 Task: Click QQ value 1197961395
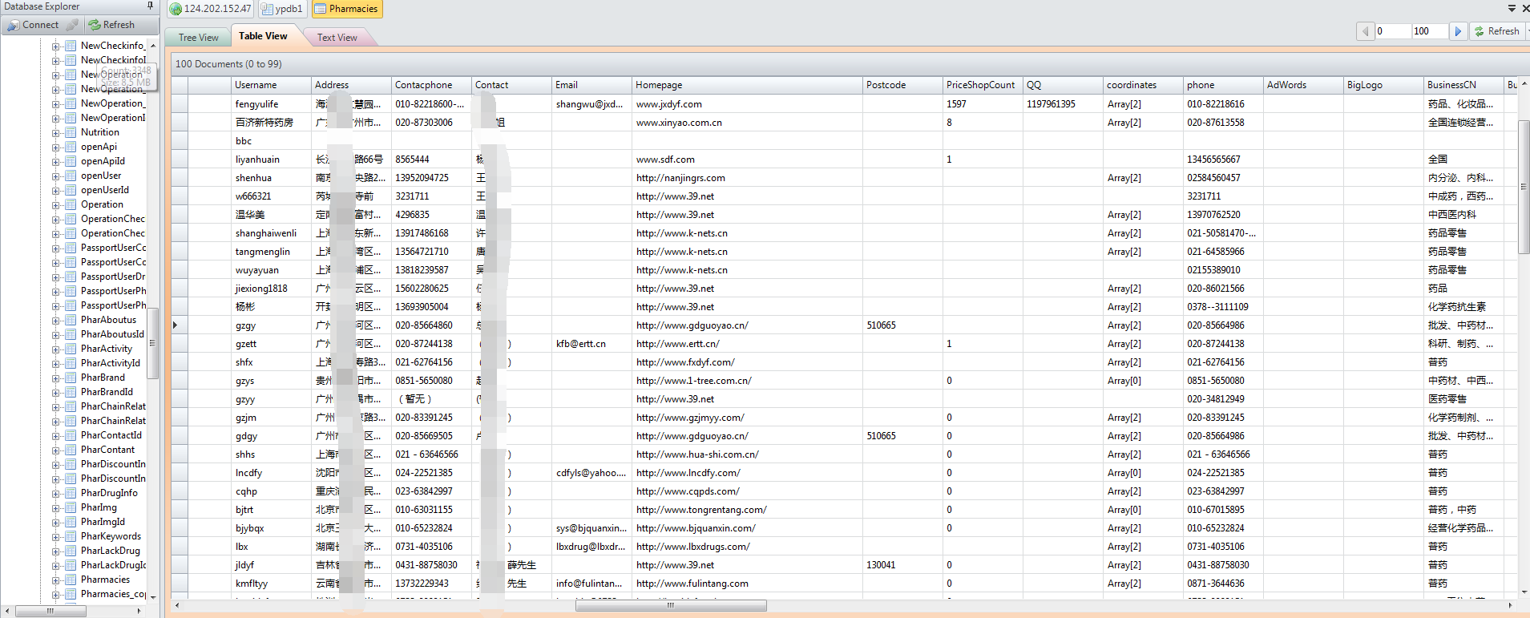(1063, 104)
